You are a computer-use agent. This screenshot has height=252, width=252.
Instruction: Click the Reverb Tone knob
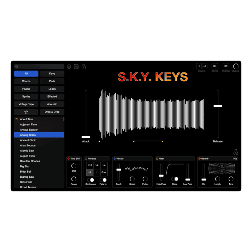pyautogui.click(x=231, y=179)
